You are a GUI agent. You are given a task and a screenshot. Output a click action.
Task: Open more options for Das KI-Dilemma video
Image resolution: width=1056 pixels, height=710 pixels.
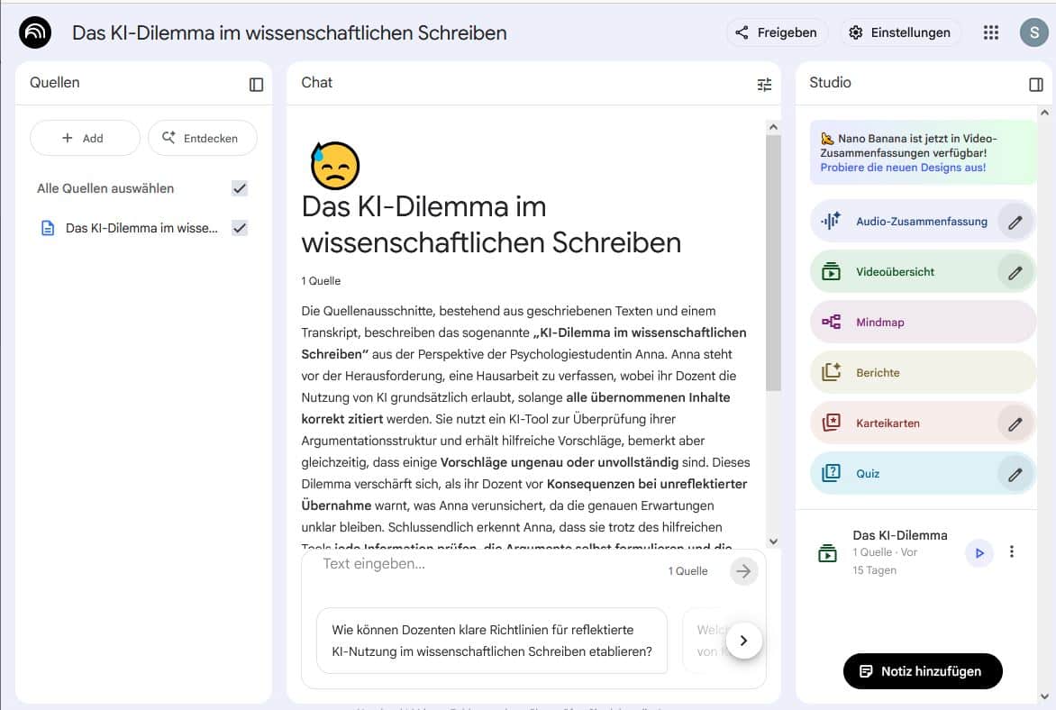coord(1012,552)
